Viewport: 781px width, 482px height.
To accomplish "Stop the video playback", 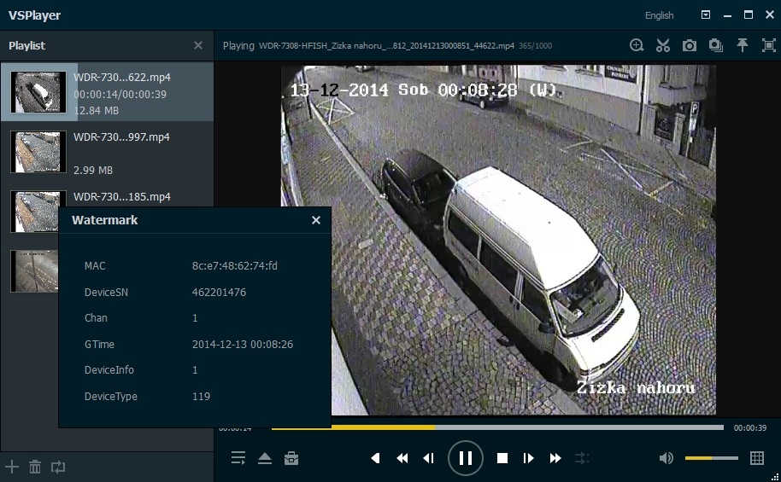I will (x=502, y=458).
